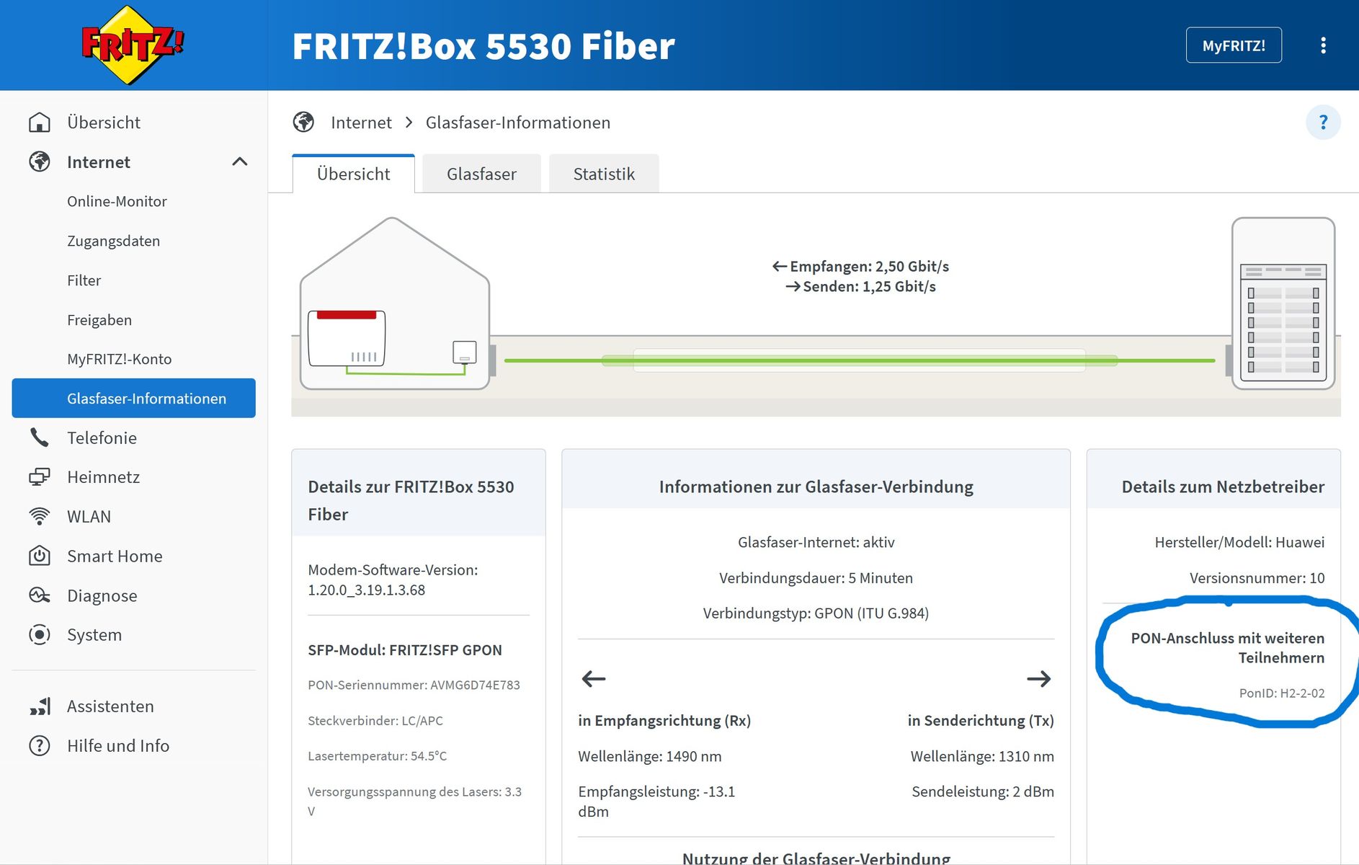This screenshot has width=1359, height=865.
Task: Select Glasfaser-Informationen in sidebar
Action: tap(134, 398)
